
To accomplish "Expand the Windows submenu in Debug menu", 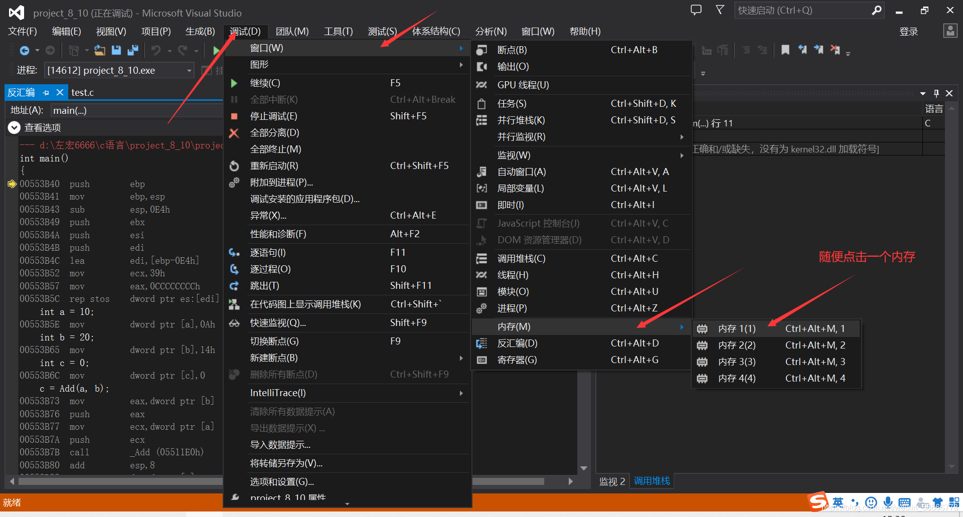I will 347,48.
